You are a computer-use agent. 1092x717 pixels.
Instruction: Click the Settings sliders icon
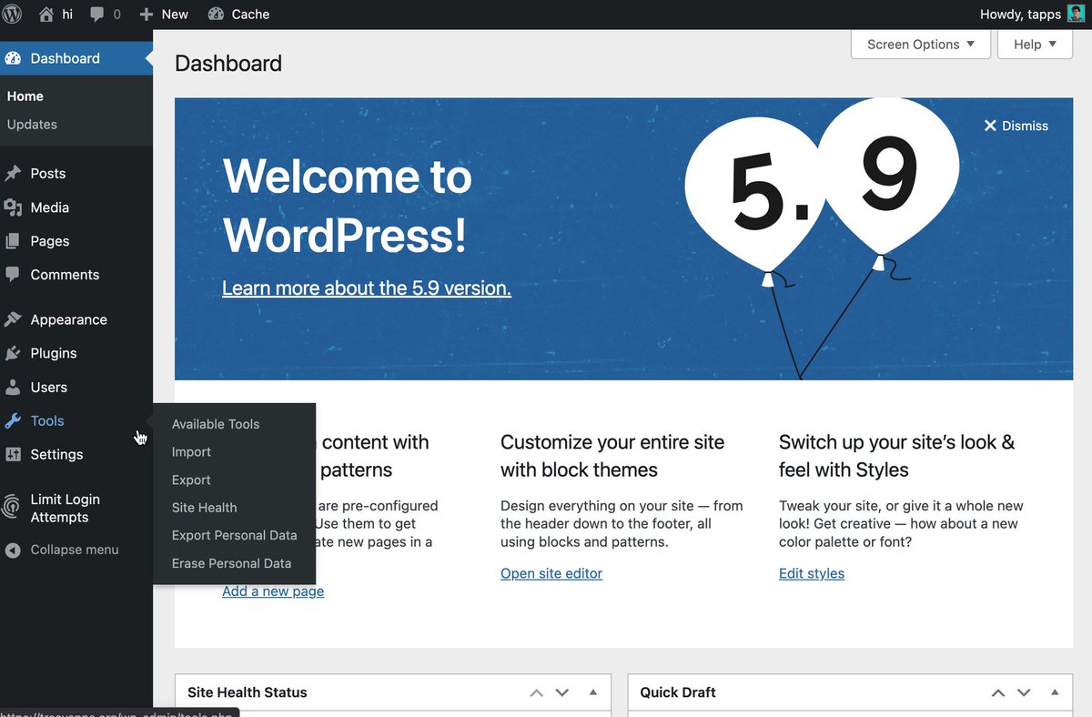[13, 454]
